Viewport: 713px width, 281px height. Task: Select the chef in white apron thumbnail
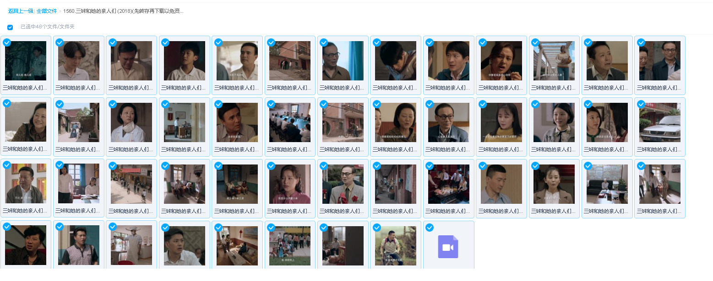point(131,245)
